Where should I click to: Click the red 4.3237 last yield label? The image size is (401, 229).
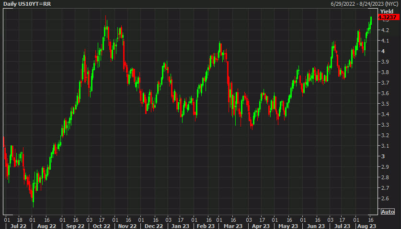click(388, 17)
